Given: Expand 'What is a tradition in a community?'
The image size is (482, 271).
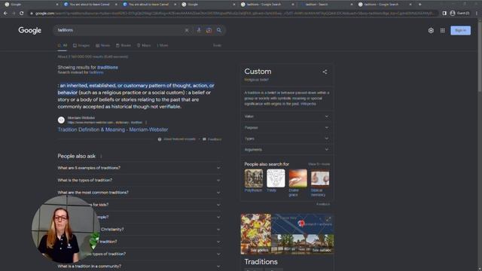Looking at the screenshot, I should (x=139, y=266).
